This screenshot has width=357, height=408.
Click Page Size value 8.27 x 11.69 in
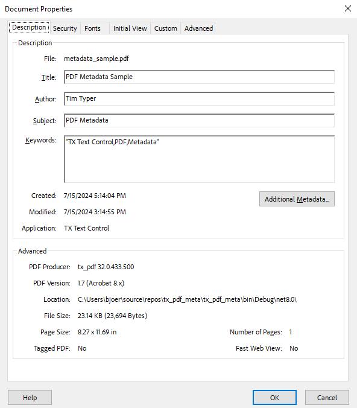coord(97,332)
